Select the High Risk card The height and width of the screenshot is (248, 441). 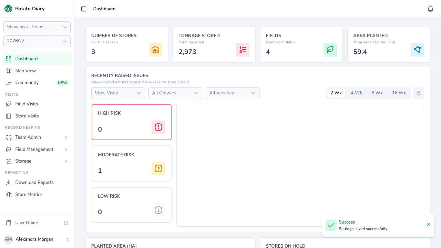pyautogui.click(x=132, y=122)
